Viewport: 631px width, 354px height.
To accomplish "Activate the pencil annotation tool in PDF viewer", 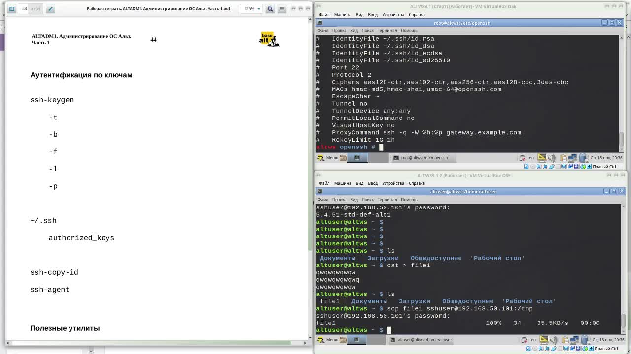I will tap(50, 9).
